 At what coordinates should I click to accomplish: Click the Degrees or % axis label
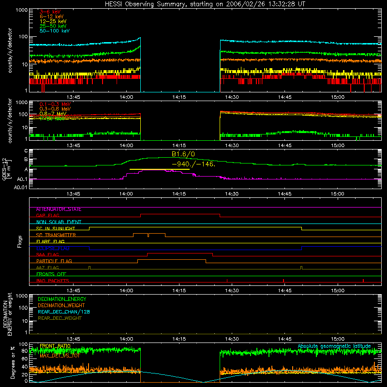13,362
